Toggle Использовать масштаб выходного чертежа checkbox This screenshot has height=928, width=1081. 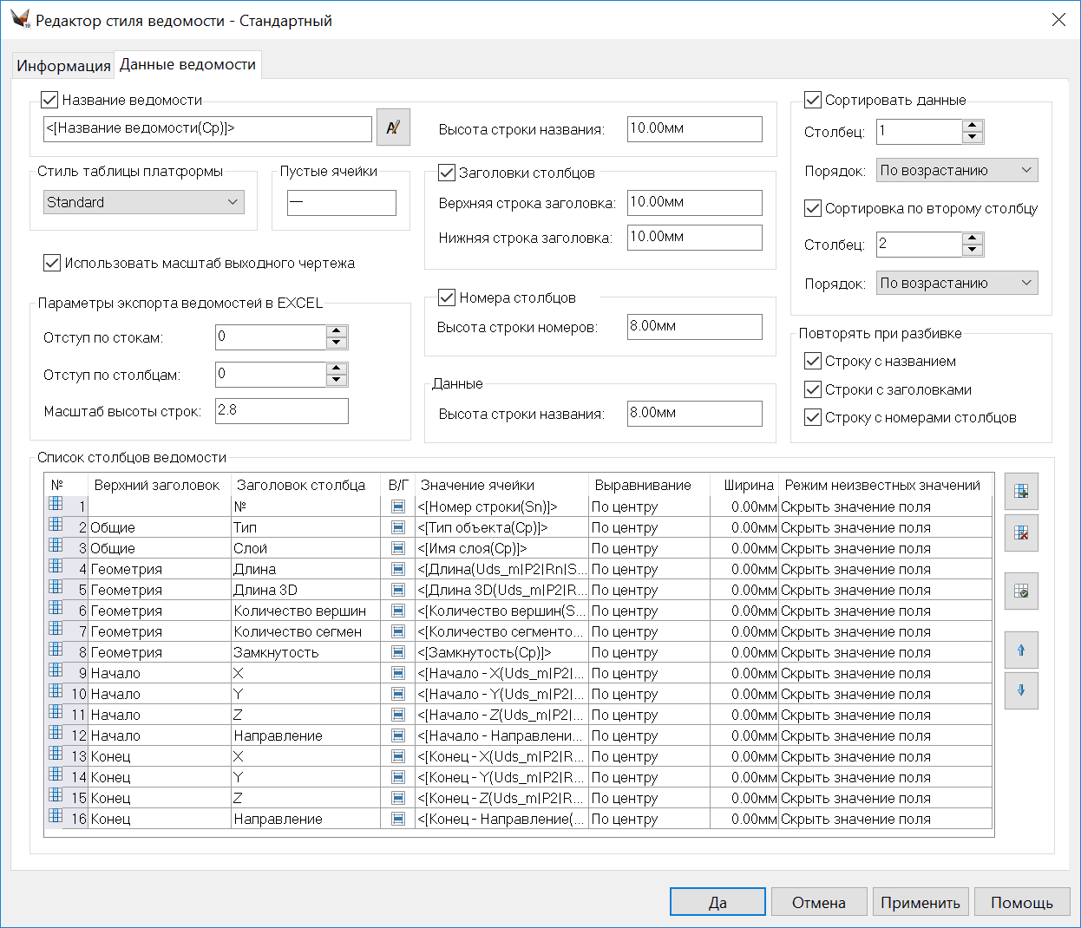click(52, 263)
